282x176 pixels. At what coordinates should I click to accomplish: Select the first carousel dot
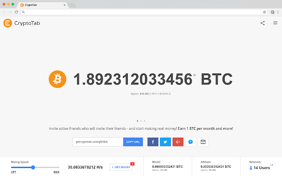(x=137, y=121)
